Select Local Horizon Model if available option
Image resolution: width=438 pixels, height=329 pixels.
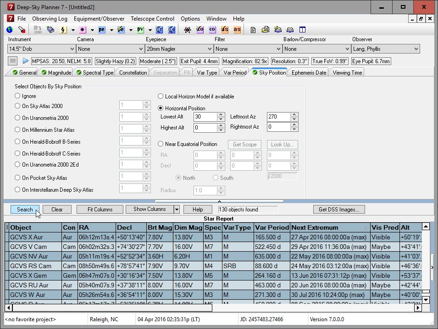click(x=161, y=97)
